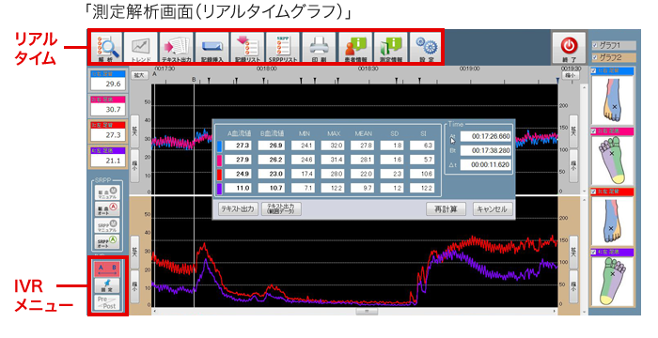This screenshot has width=658, height=338.
Task: Select SRPP マニュアル button
Action: point(107,225)
